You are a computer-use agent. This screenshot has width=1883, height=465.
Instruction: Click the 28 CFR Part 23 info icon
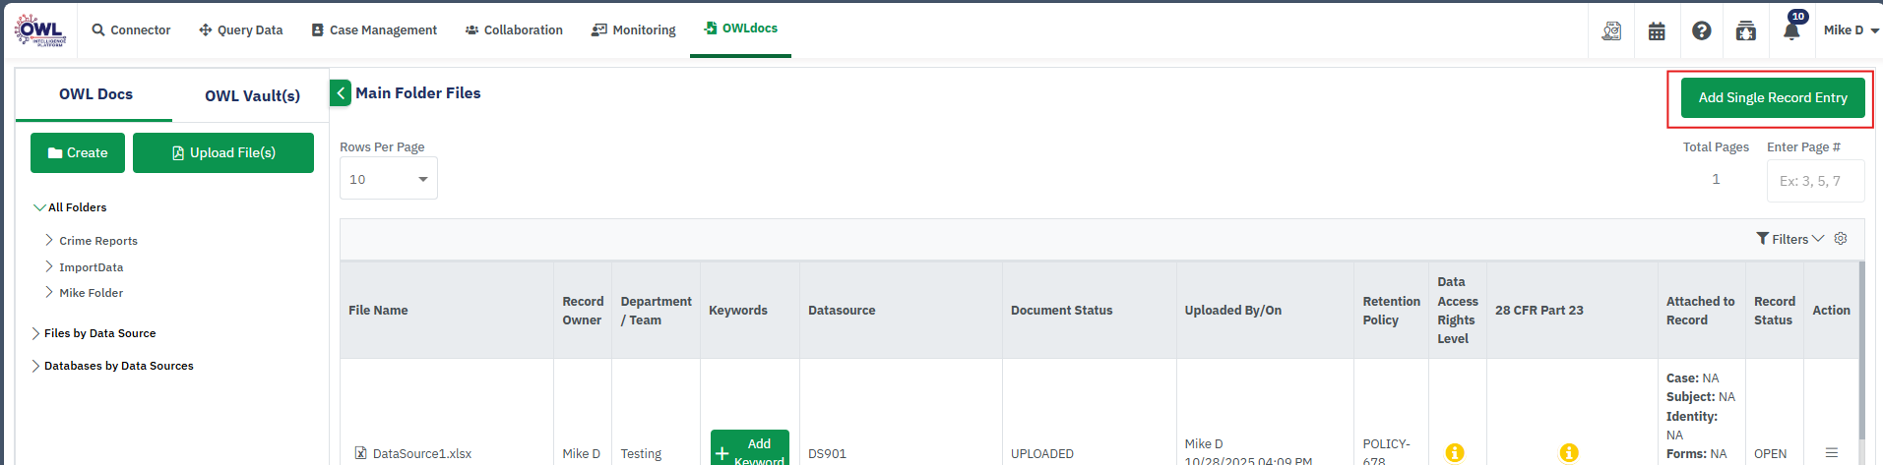click(x=1569, y=452)
